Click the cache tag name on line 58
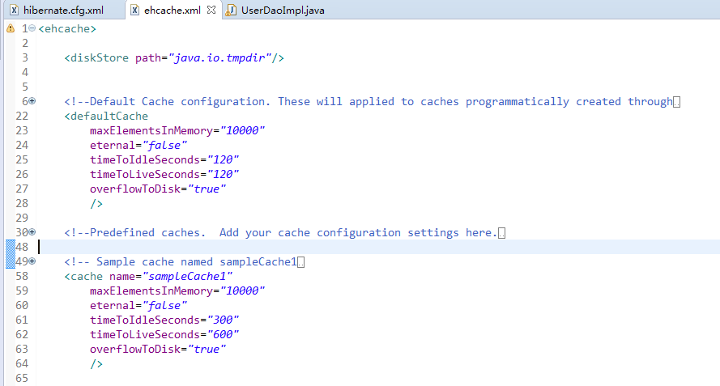This screenshot has height=386, width=720. [87, 276]
